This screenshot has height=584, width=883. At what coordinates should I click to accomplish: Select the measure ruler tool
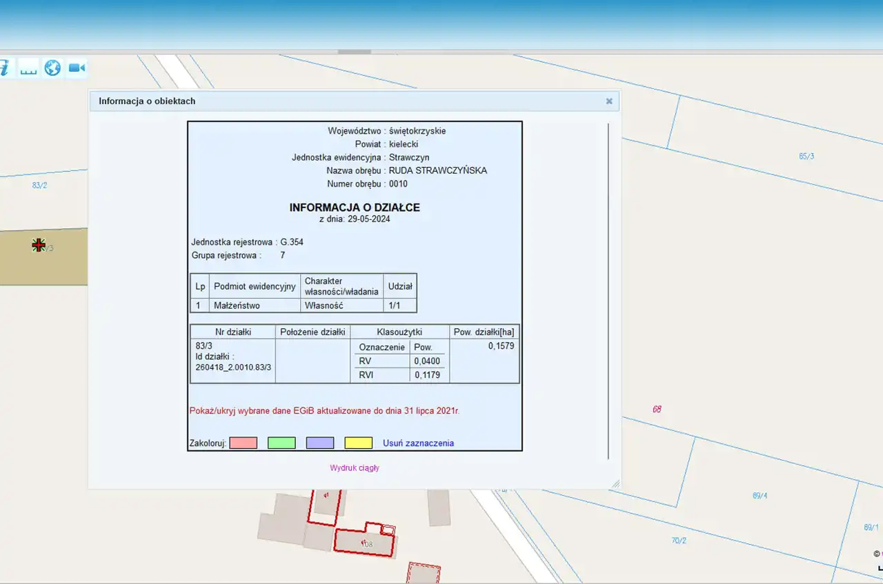(x=28, y=68)
